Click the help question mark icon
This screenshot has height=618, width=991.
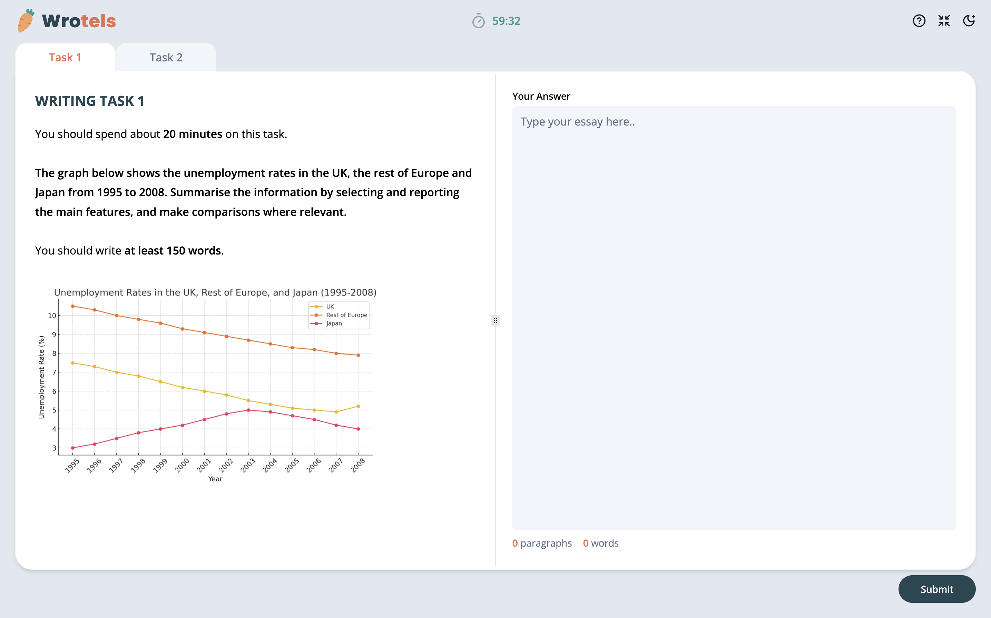tap(919, 21)
